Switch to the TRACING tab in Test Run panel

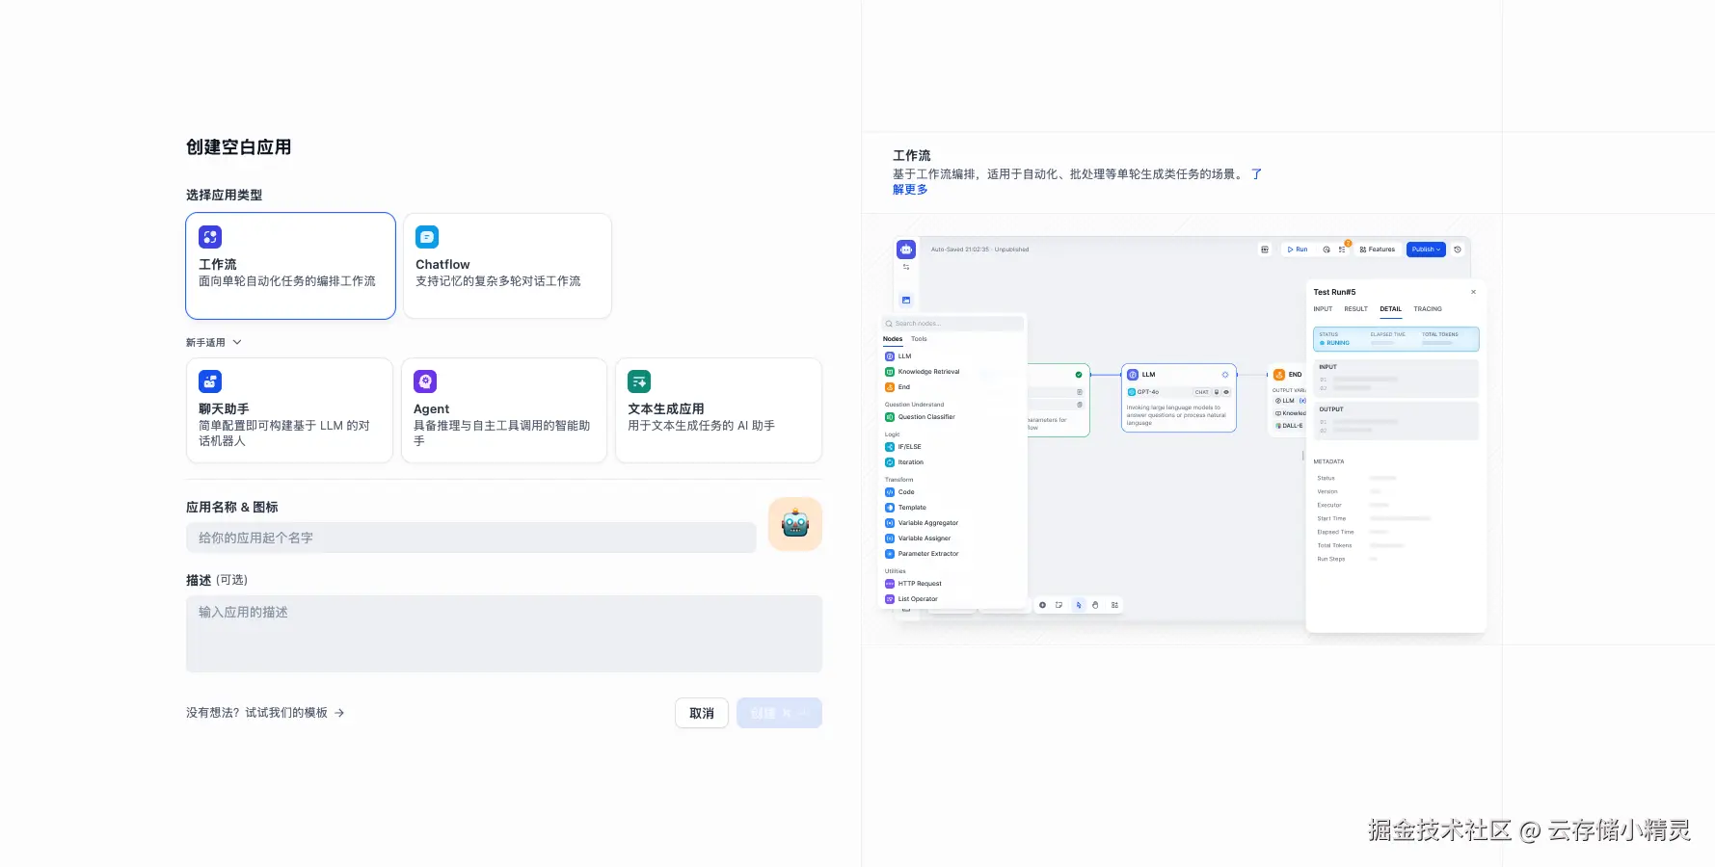[1428, 308]
